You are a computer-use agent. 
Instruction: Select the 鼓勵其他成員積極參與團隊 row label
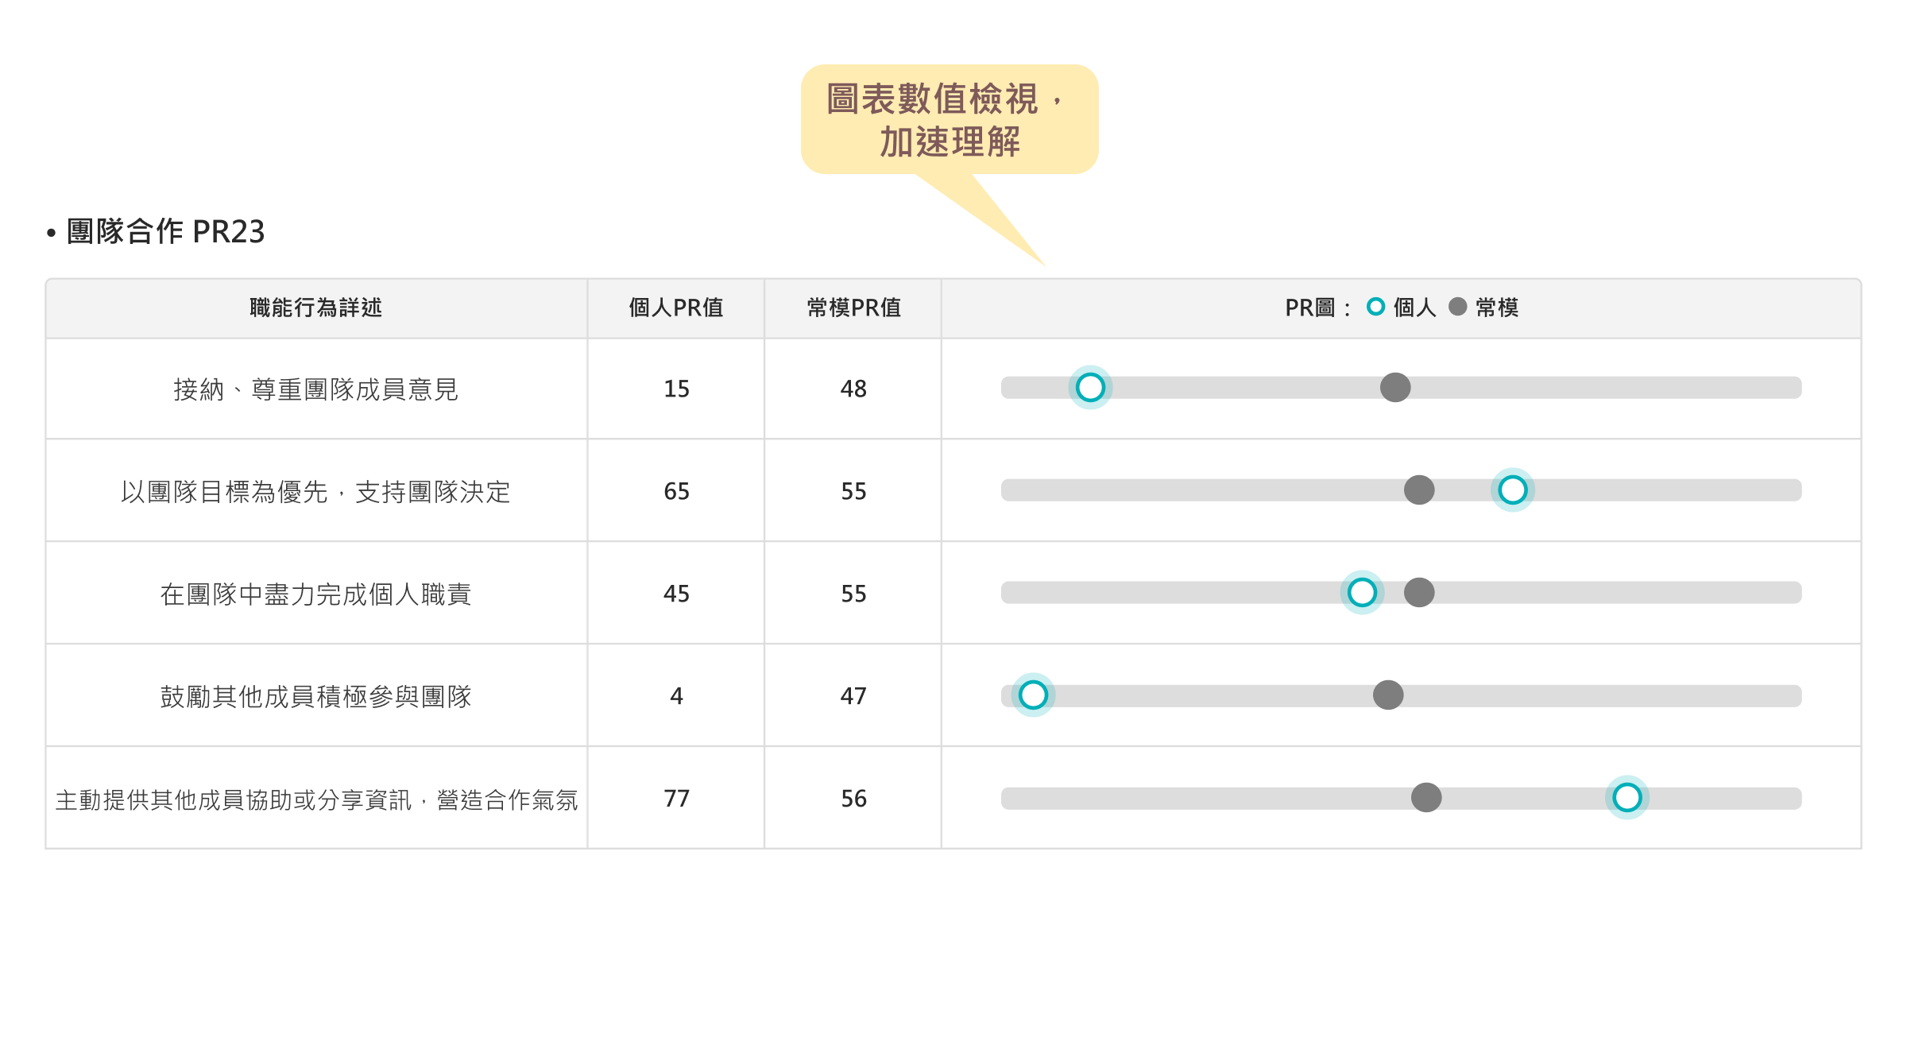[315, 696]
